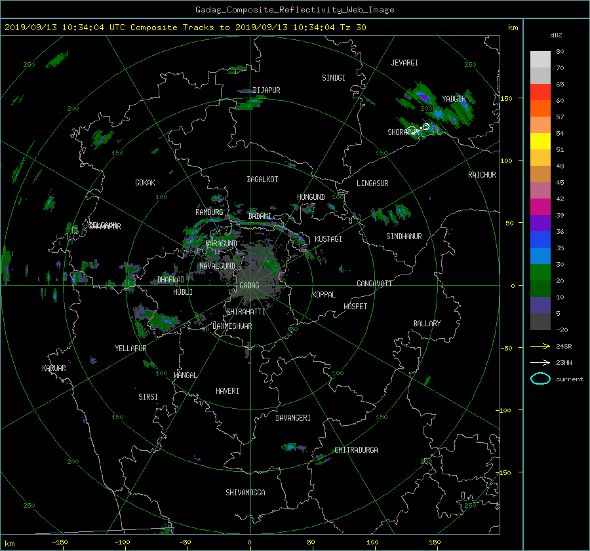Click the green 20 dBZ color swatch

[540, 273]
